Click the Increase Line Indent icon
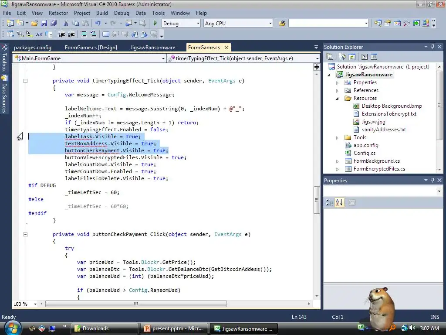Image resolution: width=446 pixels, height=335 pixels. [71, 34]
